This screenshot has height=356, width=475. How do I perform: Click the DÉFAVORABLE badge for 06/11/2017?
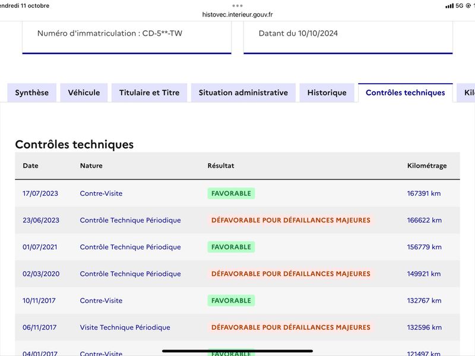coord(291,328)
